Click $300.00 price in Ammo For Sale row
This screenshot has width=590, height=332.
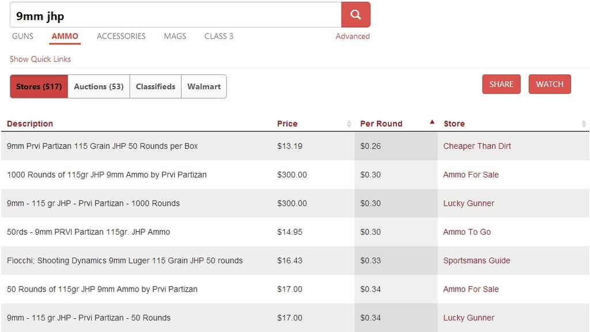pos(292,175)
